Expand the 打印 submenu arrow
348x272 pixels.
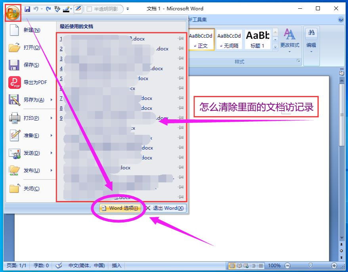tap(51, 119)
